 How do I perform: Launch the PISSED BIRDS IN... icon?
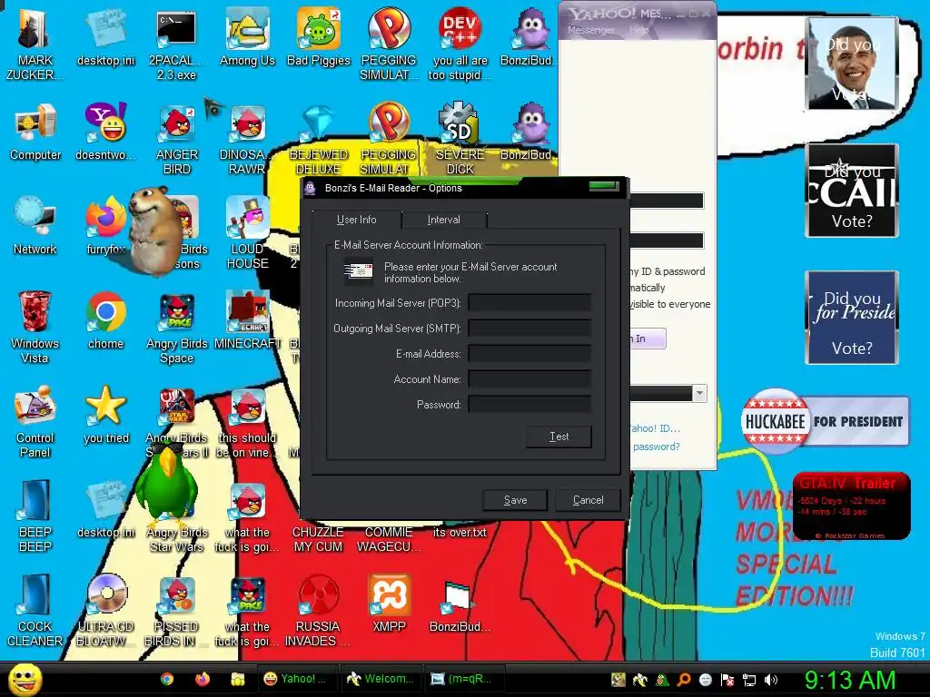pos(177,611)
